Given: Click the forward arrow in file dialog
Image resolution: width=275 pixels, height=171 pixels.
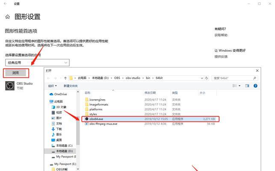Looking at the screenshot, I should (56, 78).
